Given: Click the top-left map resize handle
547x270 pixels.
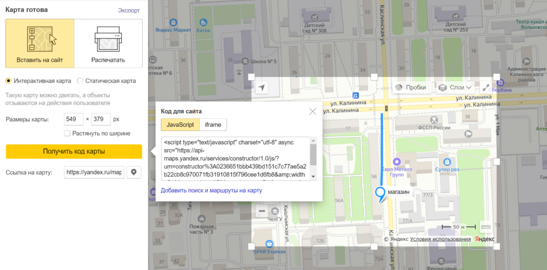Looking at the screenshot, I should [251, 77].
